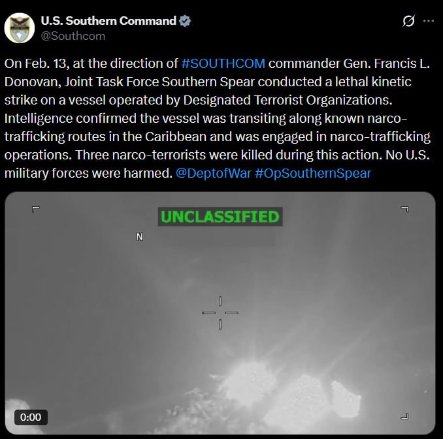This screenshot has height=439, width=443.
Task: Click the U.S. Southern Command display name
Action: coord(108,21)
